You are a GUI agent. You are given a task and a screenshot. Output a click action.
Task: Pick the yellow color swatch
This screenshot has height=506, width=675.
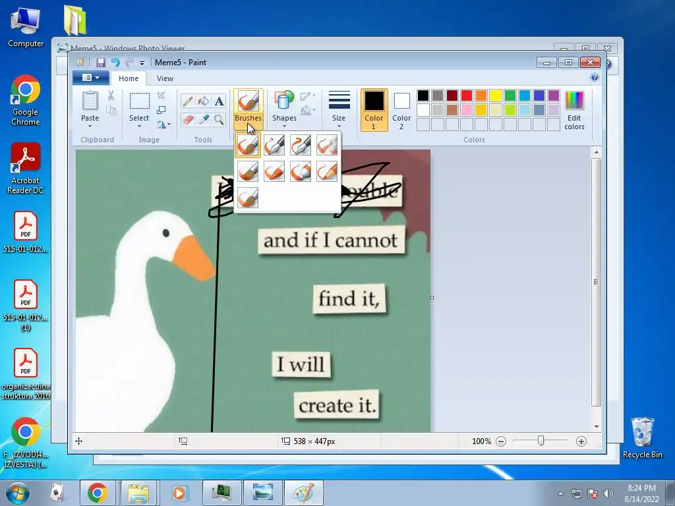(x=496, y=95)
